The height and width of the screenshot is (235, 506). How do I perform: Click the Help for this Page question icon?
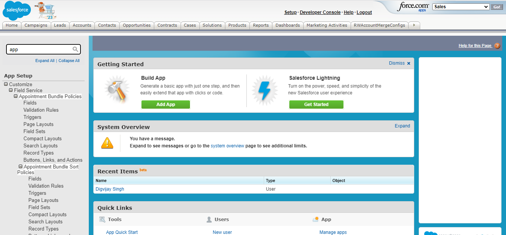point(497,46)
